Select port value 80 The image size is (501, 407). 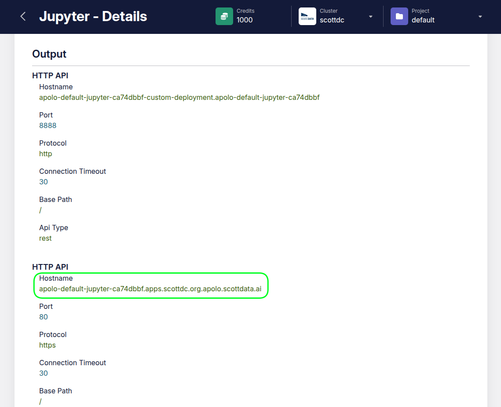click(44, 317)
